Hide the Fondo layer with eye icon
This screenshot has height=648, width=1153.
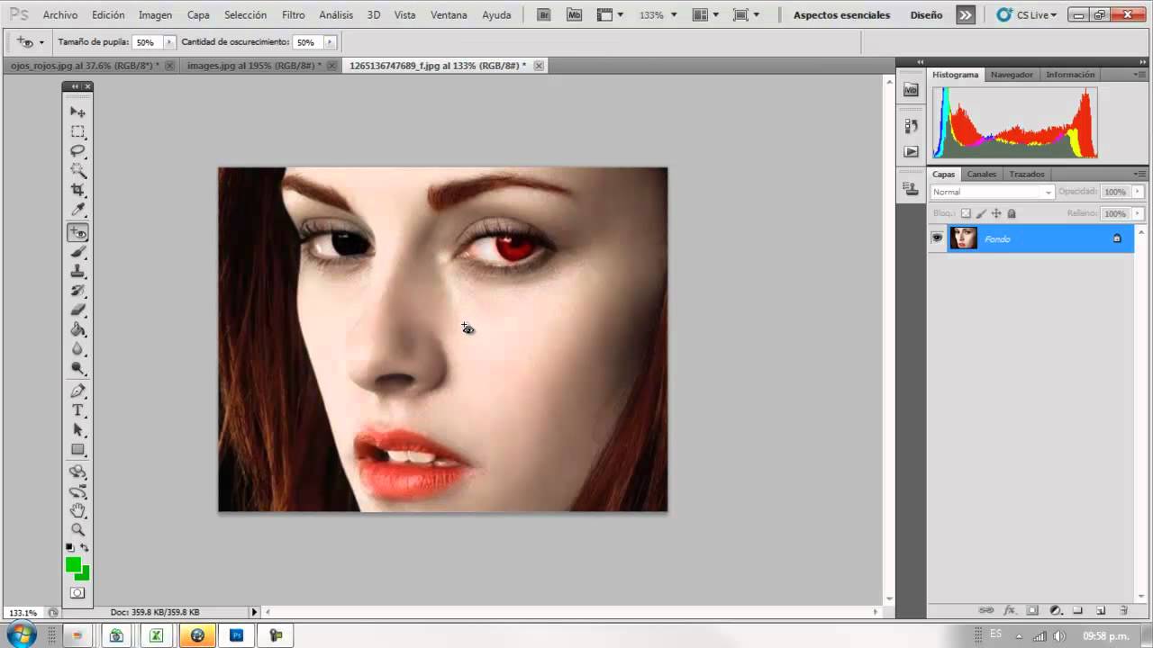click(937, 238)
